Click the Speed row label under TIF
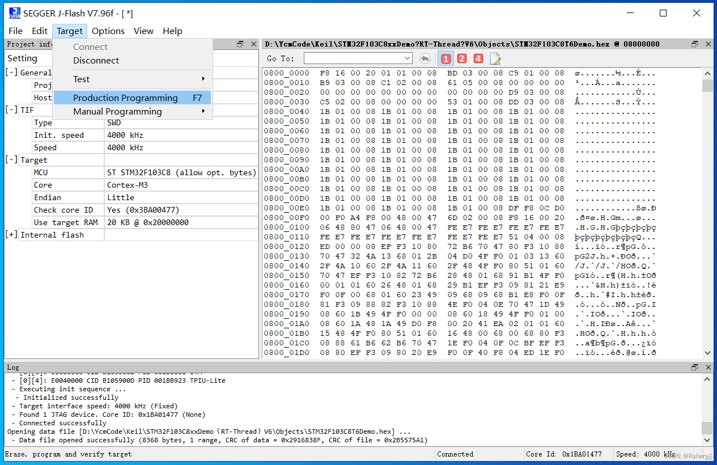The height and width of the screenshot is (465, 717). [x=45, y=147]
